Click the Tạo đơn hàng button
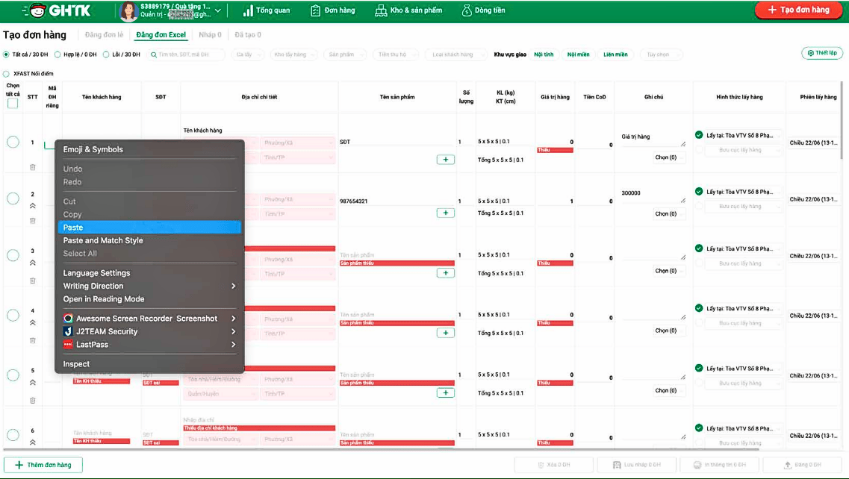Image resolution: width=849 pixels, height=479 pixels. click(797, 10)
